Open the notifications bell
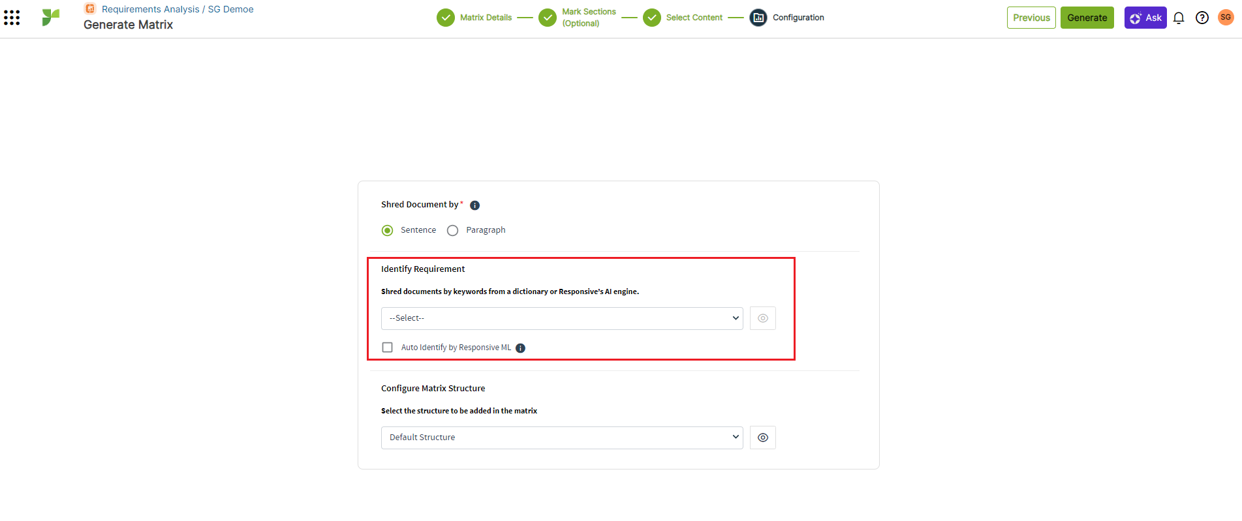This screenshot has width=1242, height=521. [x=1179, y=18]
